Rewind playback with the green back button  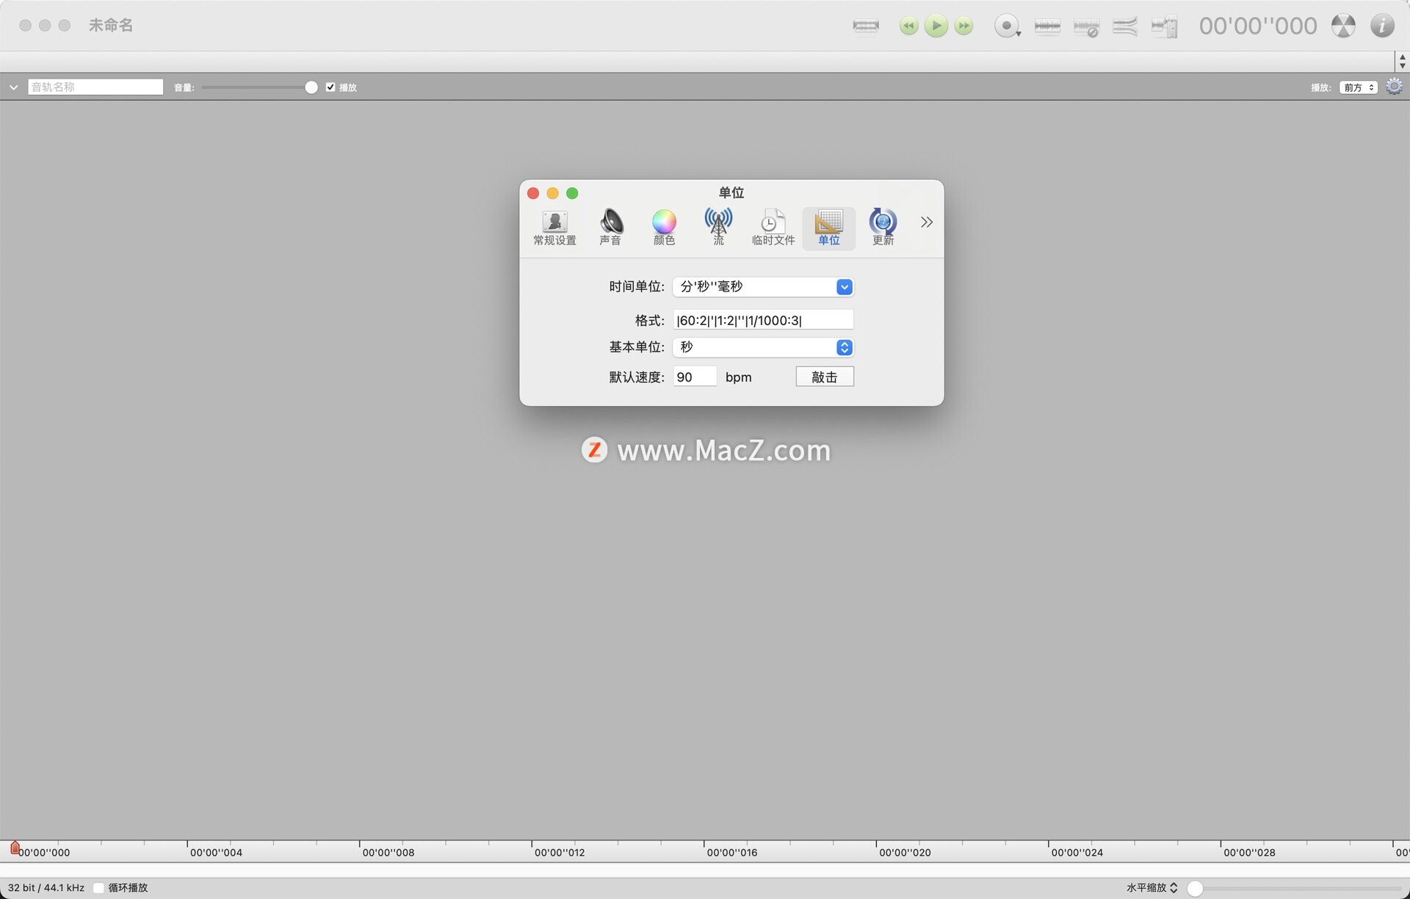908,26
